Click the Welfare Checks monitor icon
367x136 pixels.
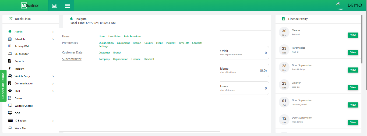click(10, 106)
